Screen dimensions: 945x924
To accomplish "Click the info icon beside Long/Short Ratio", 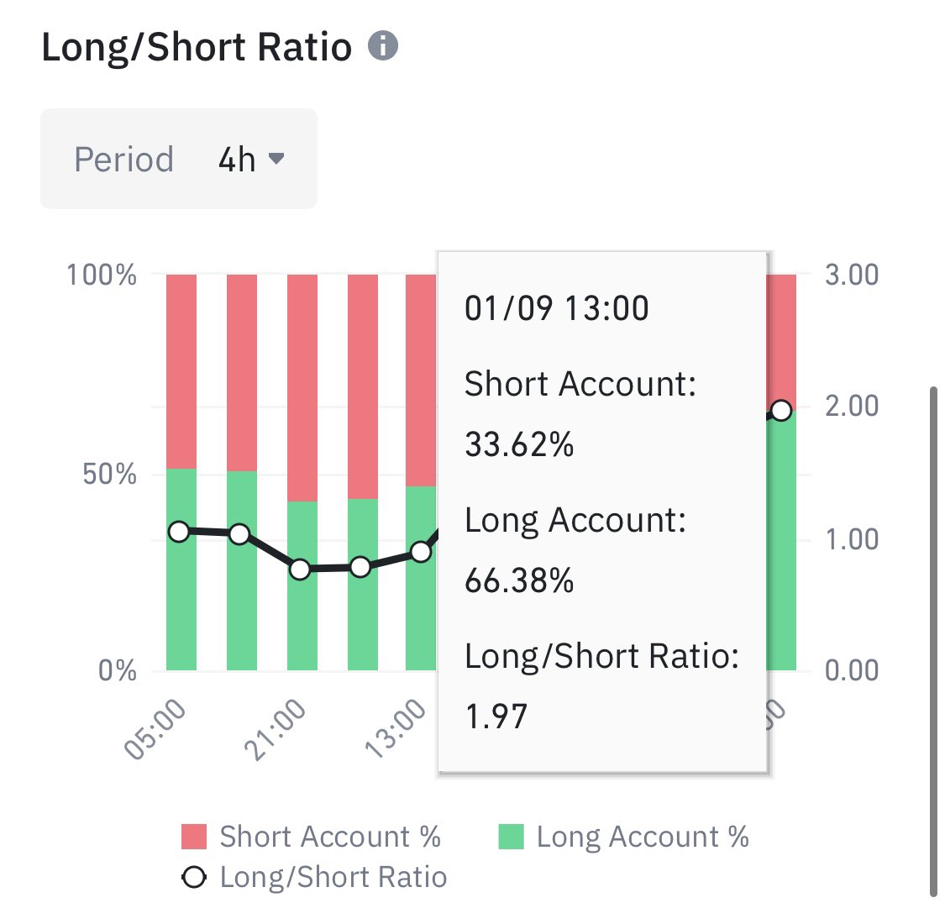I will 383,45.
